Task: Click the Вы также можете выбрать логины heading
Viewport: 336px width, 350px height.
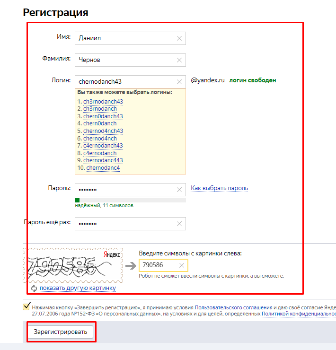Action: click(124, 92)
